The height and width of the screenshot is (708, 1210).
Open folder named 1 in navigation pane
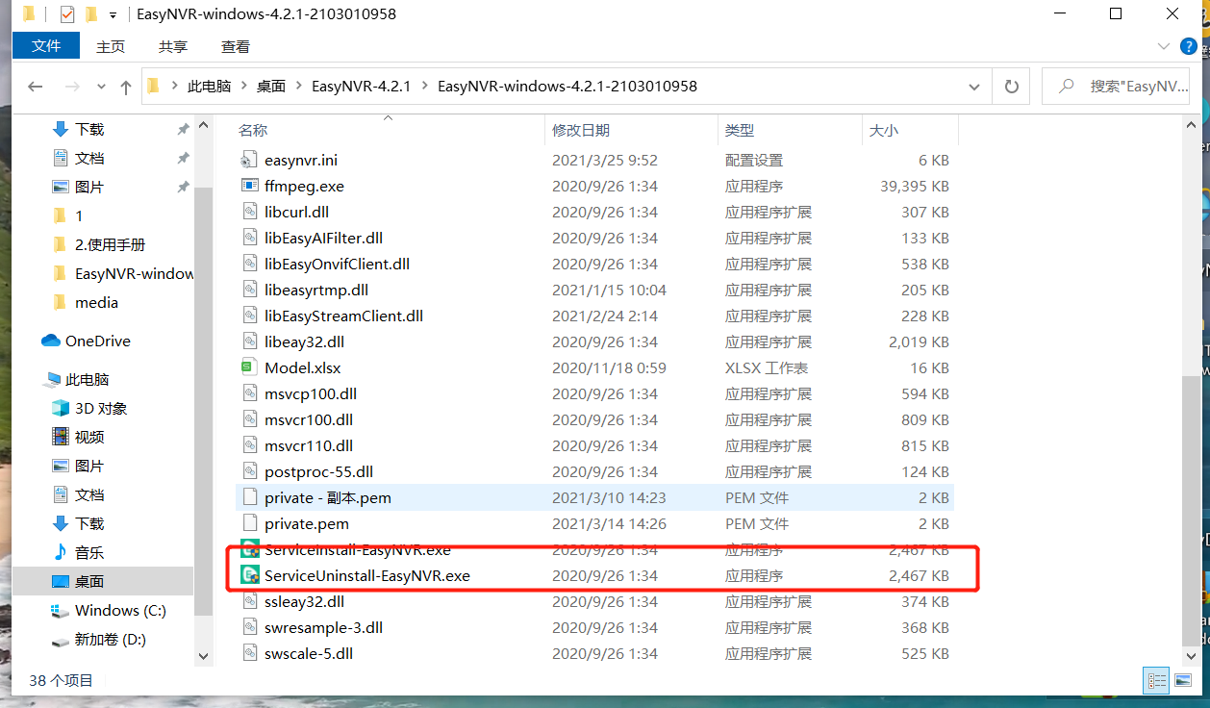coord(79,215)
